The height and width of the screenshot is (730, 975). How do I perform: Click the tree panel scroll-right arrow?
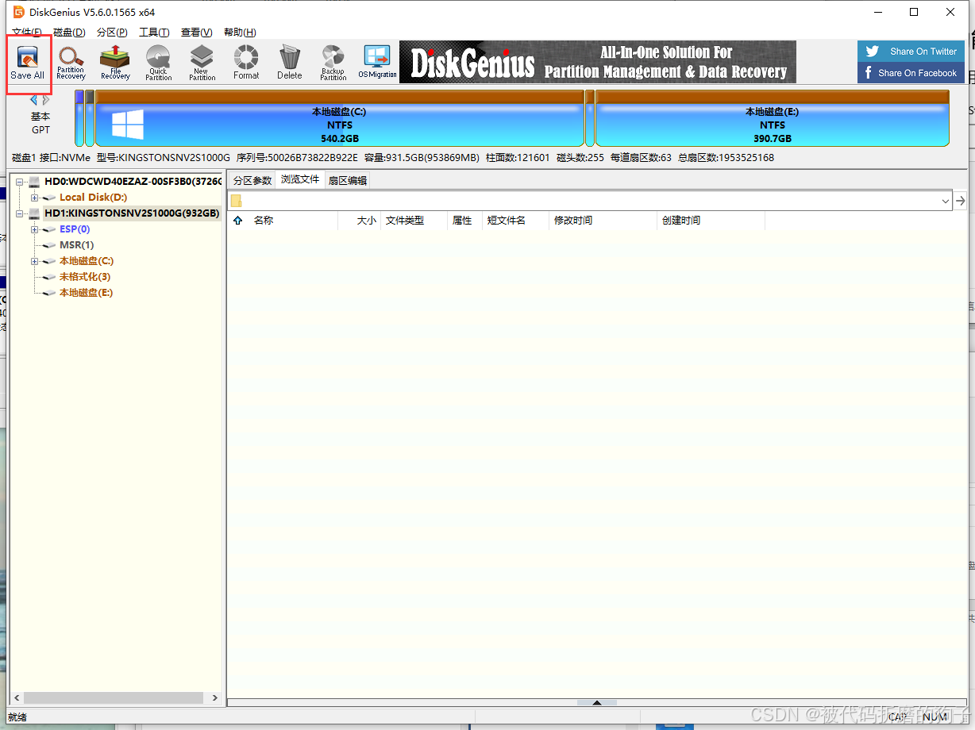point(214,698)
